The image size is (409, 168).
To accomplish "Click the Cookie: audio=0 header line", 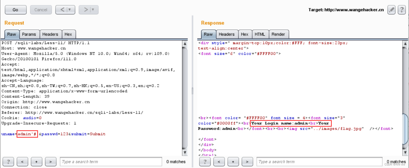I will tap(21, 118).
